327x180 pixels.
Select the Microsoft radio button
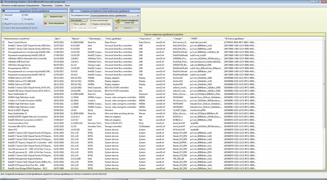[3, 15]
